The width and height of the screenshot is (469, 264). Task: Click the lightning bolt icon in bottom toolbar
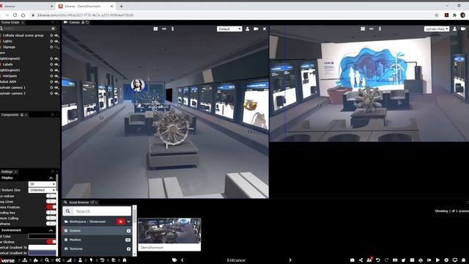tap(91, 260)
